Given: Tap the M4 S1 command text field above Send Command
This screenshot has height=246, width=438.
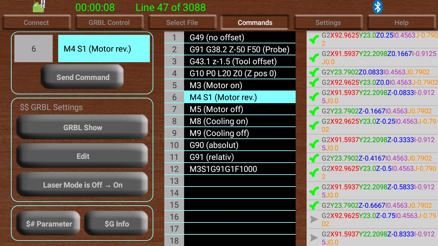Looking at the screenshot, I should coord(104,49).
